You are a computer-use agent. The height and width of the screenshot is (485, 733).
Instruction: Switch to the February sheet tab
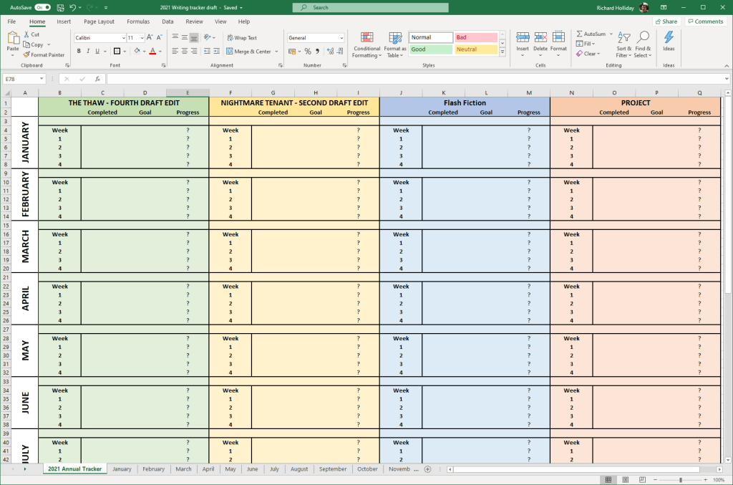153,469
